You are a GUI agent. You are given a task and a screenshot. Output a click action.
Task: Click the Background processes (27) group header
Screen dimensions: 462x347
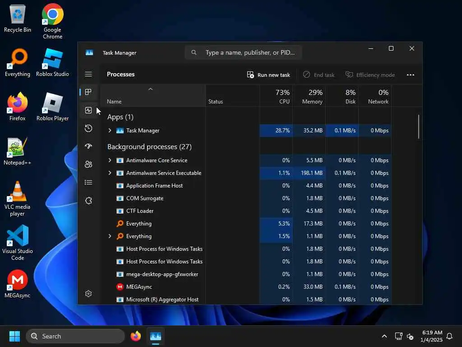tap(149, 147)
